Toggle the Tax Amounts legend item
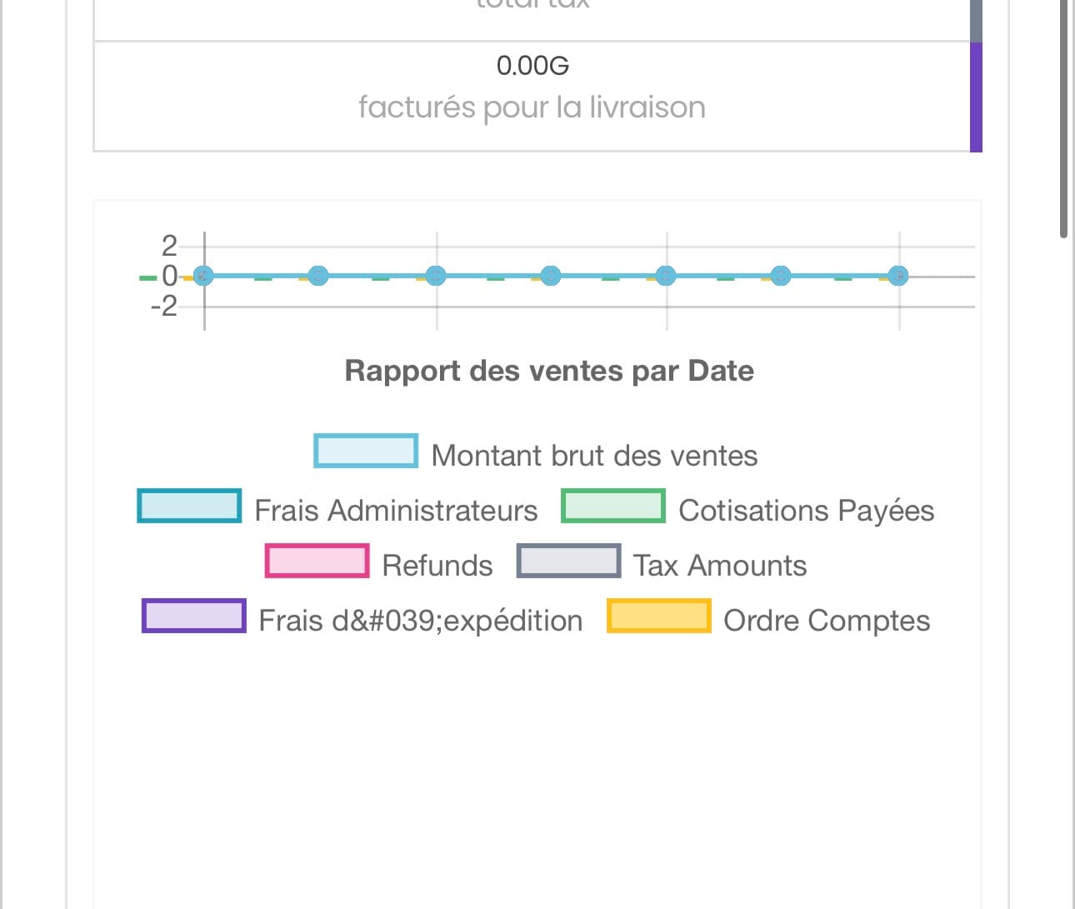The width and height of the screenshot is (1075, 909). pos(568,561)
